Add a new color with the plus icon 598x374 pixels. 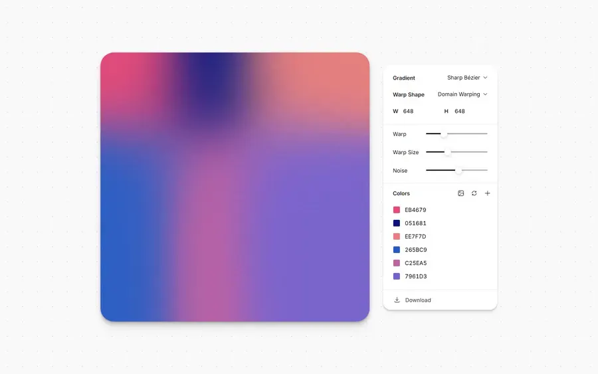[488, 193]
